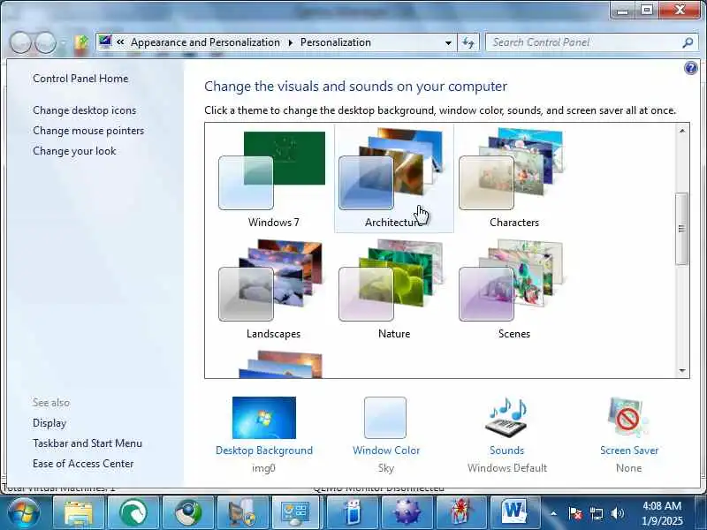The image size is (707, 530).
Task: Open the Windows Start menu orb
Action: pos(24,512)
